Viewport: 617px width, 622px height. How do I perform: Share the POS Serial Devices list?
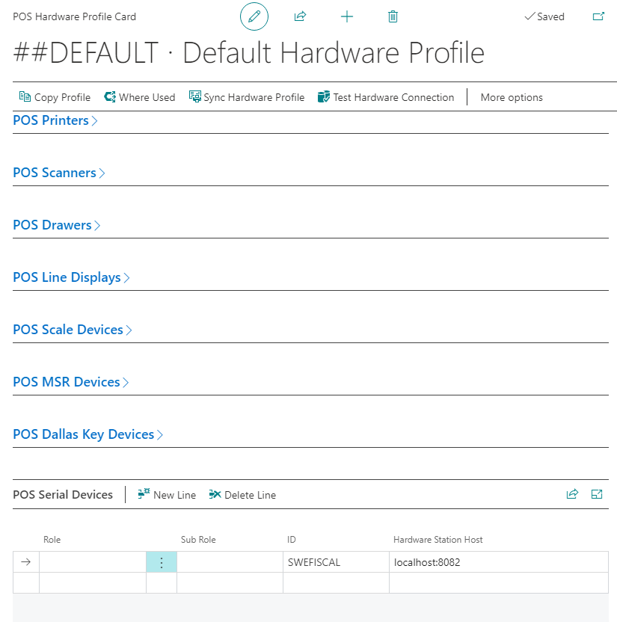point(572,494)
